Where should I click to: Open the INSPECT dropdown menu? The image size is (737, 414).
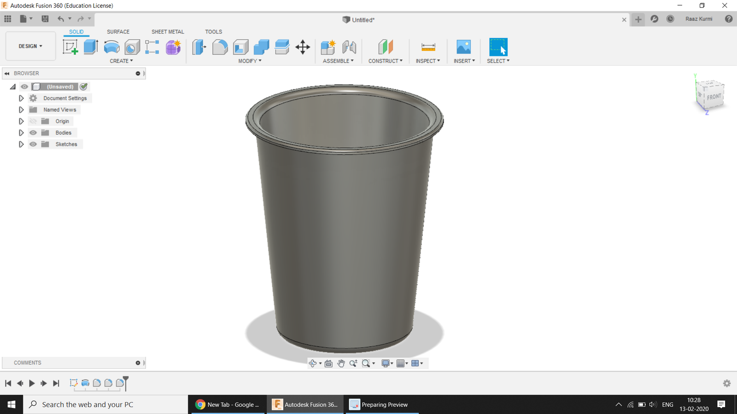428,61
